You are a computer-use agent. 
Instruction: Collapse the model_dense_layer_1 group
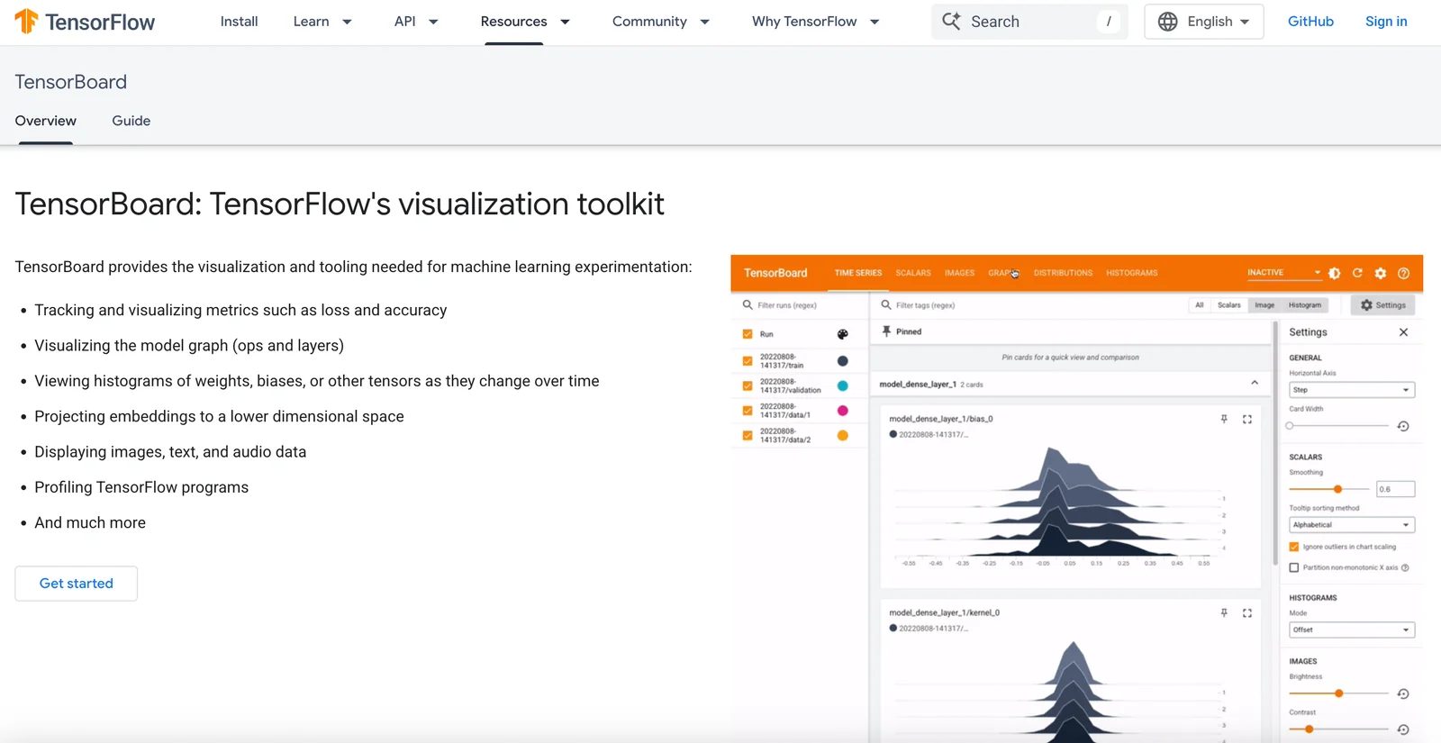(x=1255, y=384)
